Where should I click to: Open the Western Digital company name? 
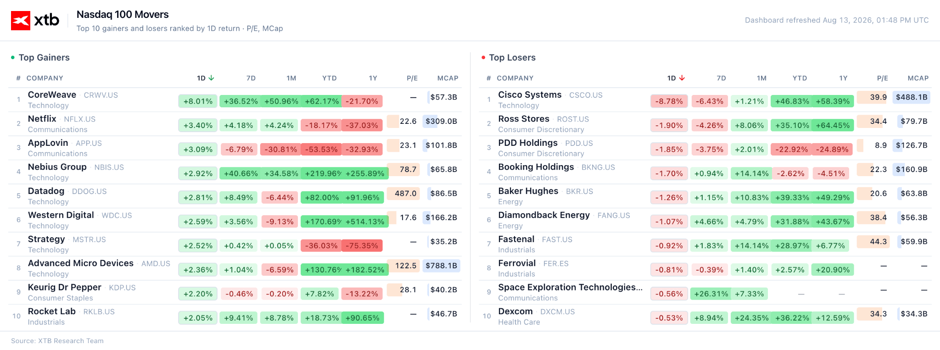pos(61,215)
